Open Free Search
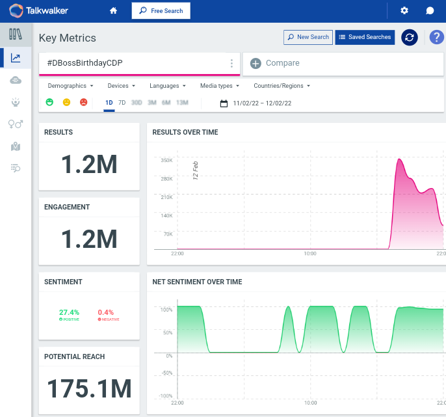The width and height of the screenshot is (446, 417). [161, 11]
